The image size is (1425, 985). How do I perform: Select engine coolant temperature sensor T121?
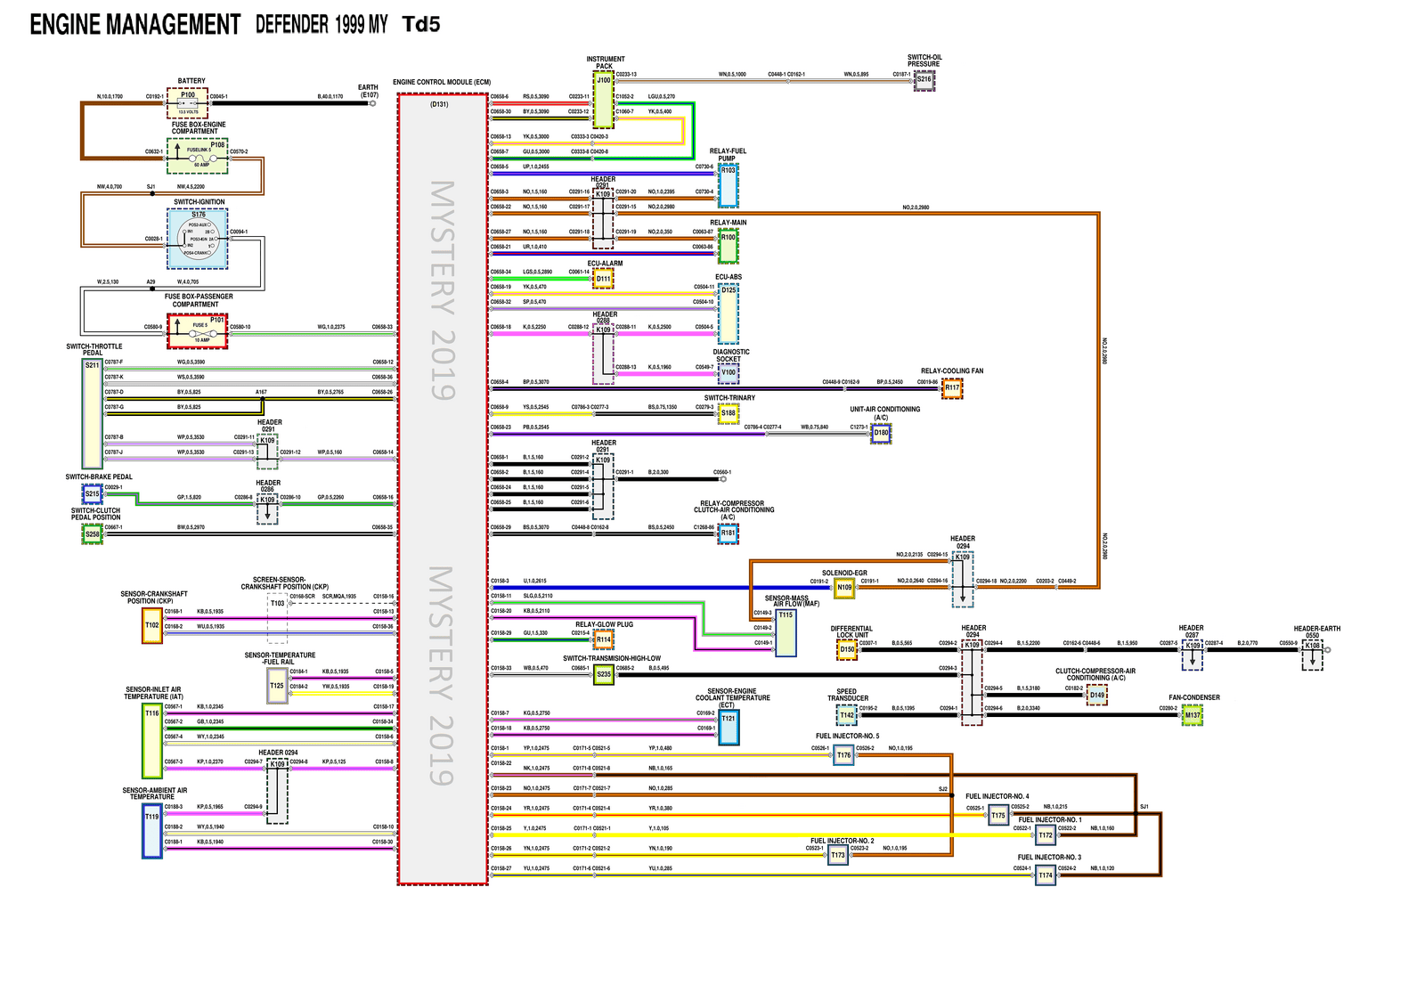(729, 728)
